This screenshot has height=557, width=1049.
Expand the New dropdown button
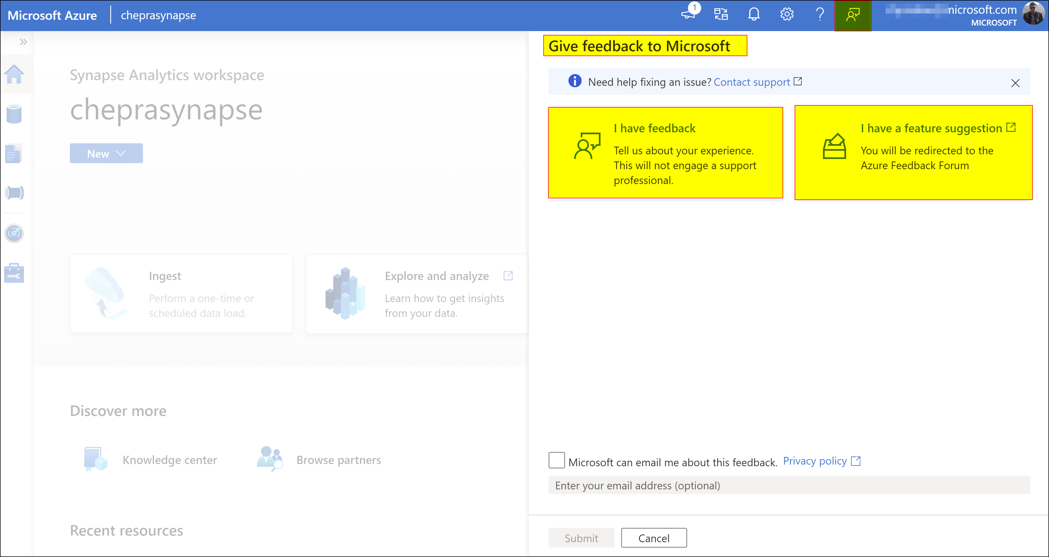[106, 153]
